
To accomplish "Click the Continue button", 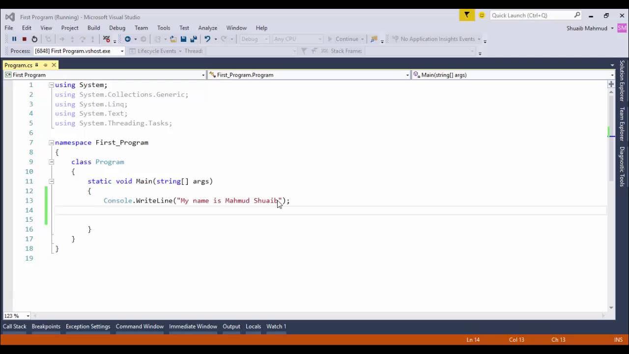I will coord(347,39).
